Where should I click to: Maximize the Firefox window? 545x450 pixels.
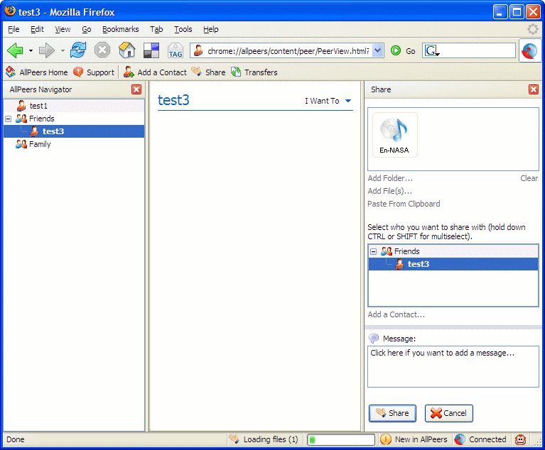(517, 12)
